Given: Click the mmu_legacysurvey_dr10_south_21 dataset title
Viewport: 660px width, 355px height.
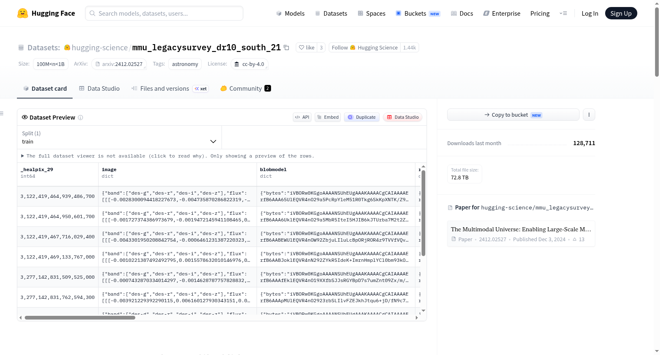Looking at the screenshot, I should coord(206,47).
